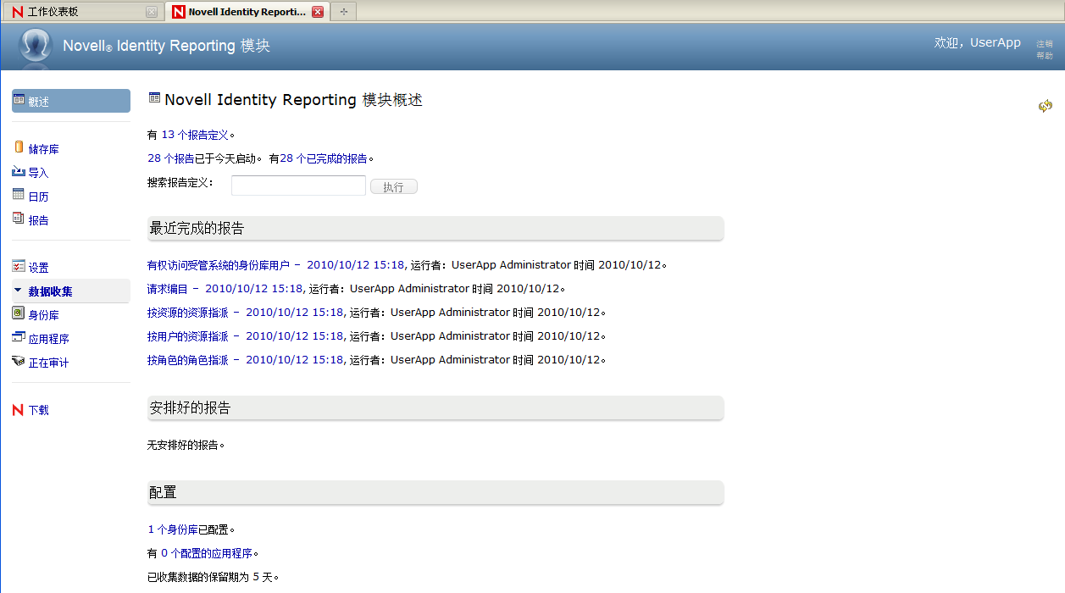1065x593 pixels.
Task: Click the 报告 reports icon
Action: (x=19, y=219)
